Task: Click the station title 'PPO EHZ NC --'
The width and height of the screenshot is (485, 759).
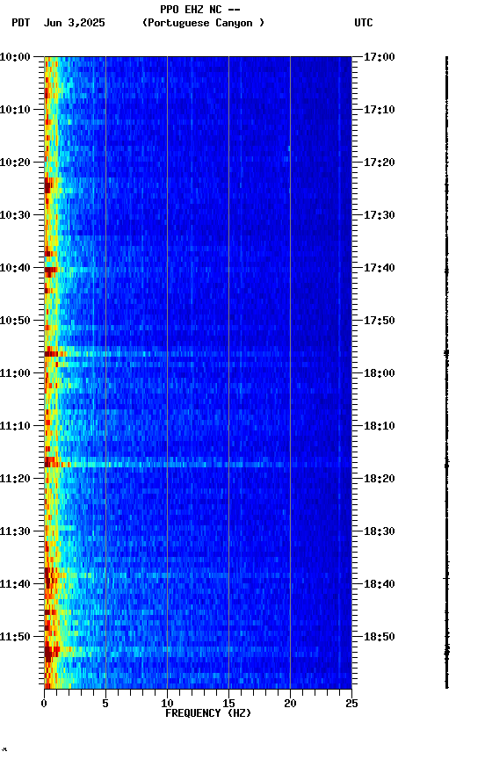Action: click(x=200, y=9)
